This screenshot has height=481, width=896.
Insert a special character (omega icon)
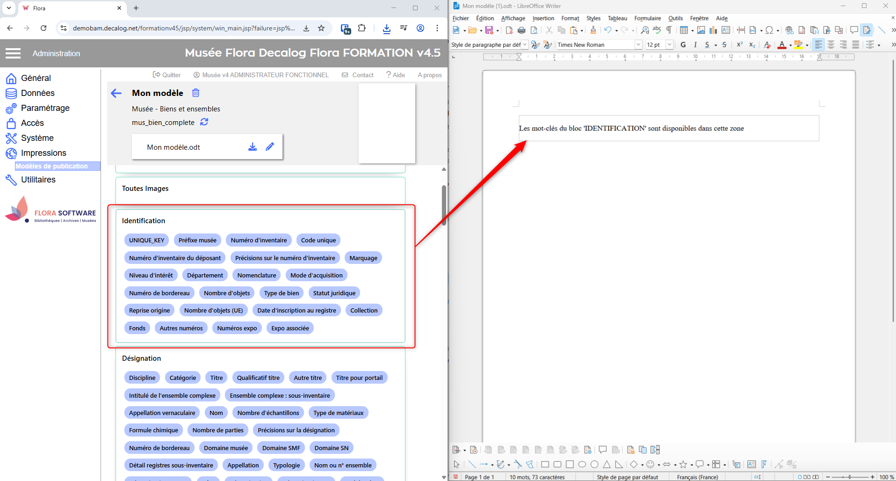(769, 30)
